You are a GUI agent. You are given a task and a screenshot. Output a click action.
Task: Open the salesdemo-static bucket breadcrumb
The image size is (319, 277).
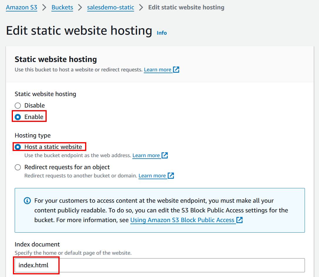point(110,8)
